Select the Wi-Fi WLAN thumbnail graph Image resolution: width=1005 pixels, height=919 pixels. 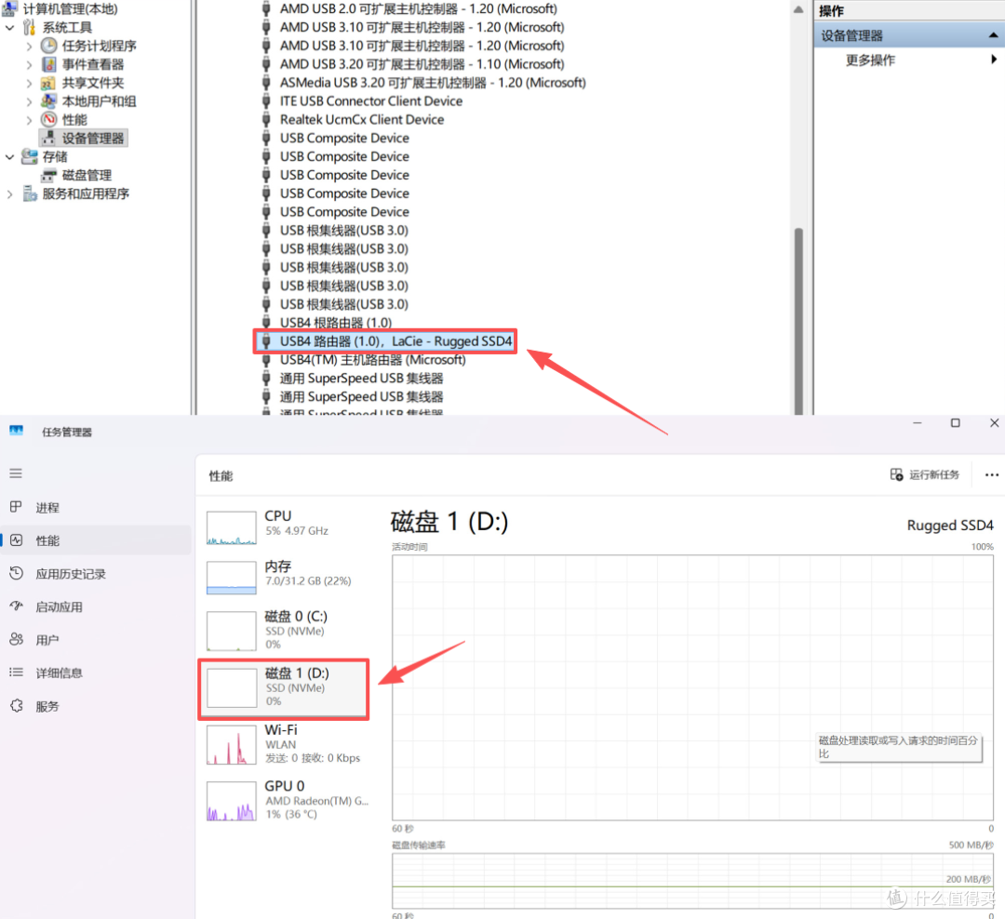point(232,745)
